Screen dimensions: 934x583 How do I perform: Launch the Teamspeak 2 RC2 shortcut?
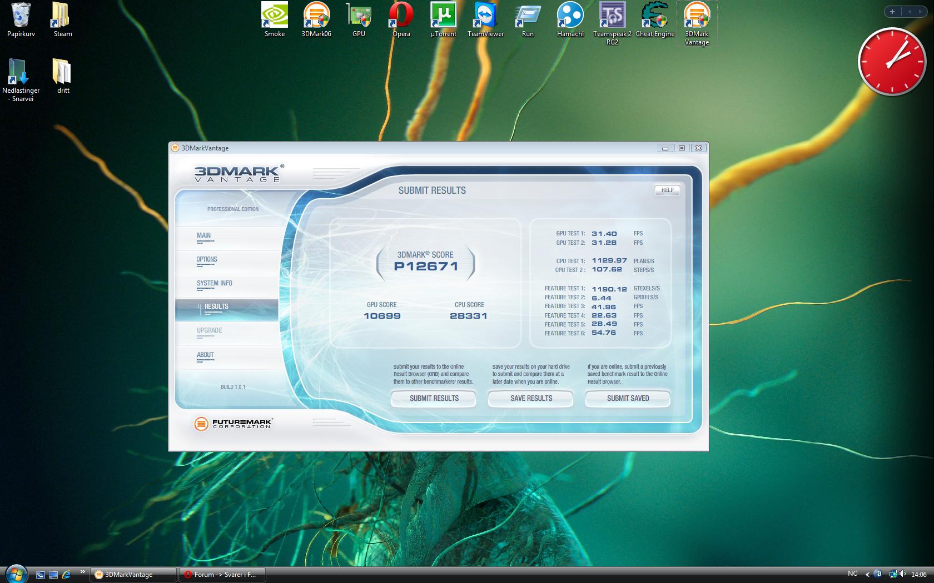612,24
